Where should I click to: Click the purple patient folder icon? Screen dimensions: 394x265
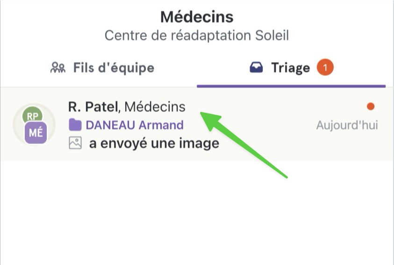point(75,125)
